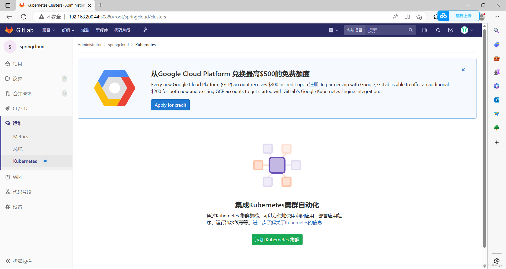The image size is (506, 269).
Task: Open merge requests icon in top navbar
Action: pyautogui.click(x=438, y=30)
